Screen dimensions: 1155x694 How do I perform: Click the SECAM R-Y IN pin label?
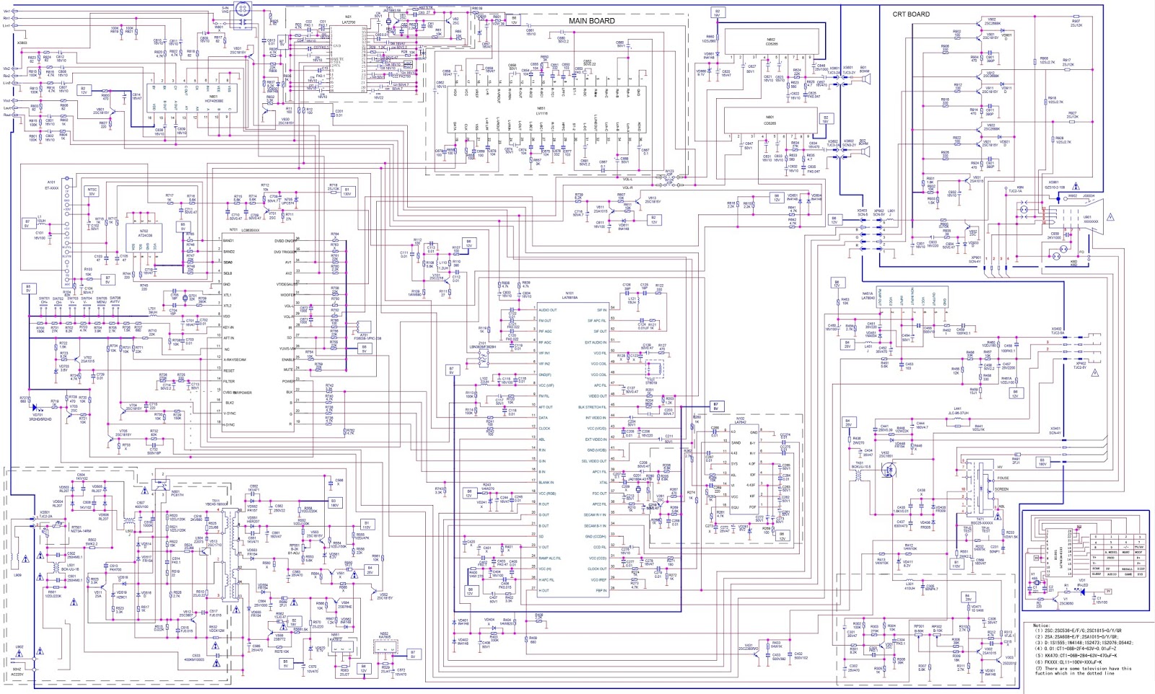(x=595, y=515)
